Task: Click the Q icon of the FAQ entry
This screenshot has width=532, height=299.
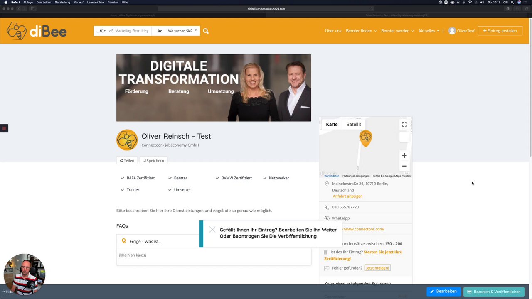Action: point(124,241)
